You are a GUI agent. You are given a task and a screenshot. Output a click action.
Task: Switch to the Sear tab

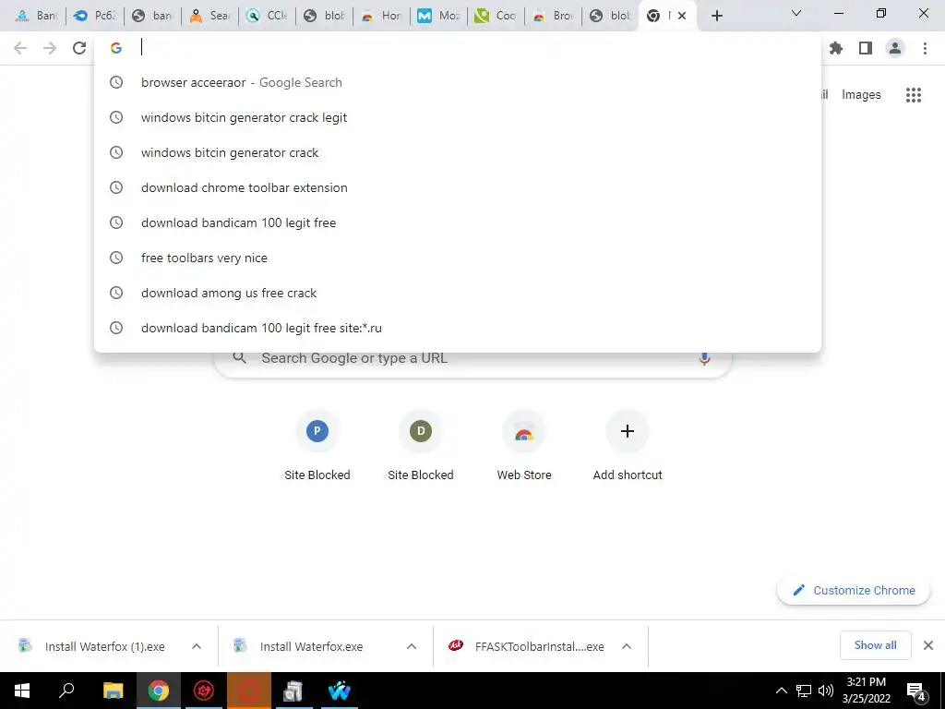point(209,16)
